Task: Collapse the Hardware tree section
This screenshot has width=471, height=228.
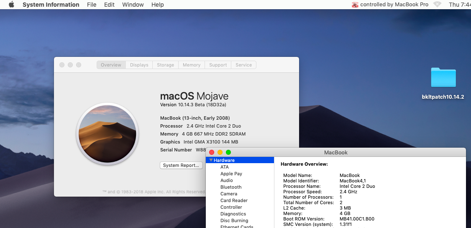Action: (x=211, y=160)
